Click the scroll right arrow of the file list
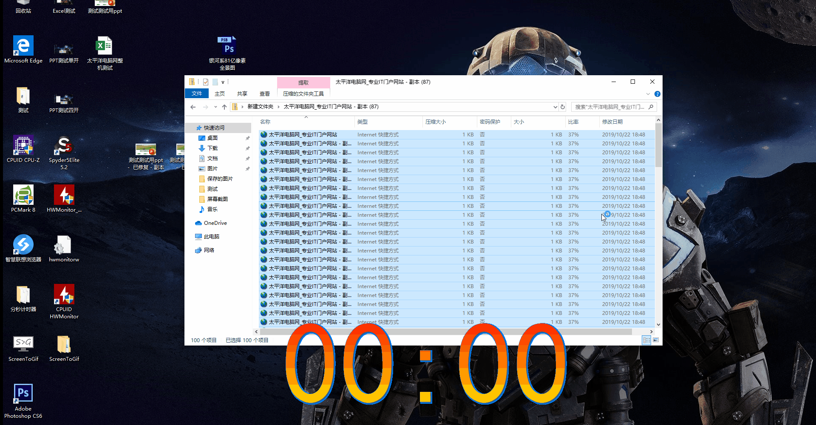 651,331
